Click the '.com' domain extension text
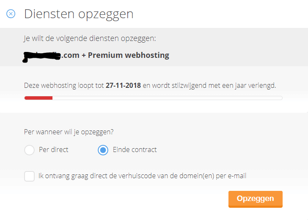 [71, 55]
